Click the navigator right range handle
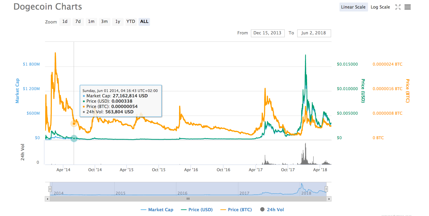This screenshot has width=429, height=216. tap(326, 189)
